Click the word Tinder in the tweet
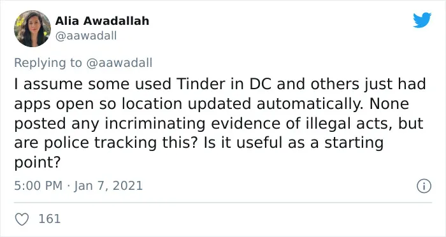This screenshot has width=446, height=237. click(201, 84)
